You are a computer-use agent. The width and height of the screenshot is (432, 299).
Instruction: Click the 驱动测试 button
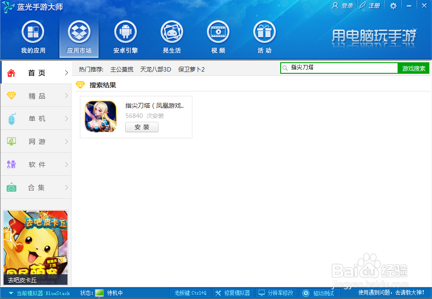320,293
